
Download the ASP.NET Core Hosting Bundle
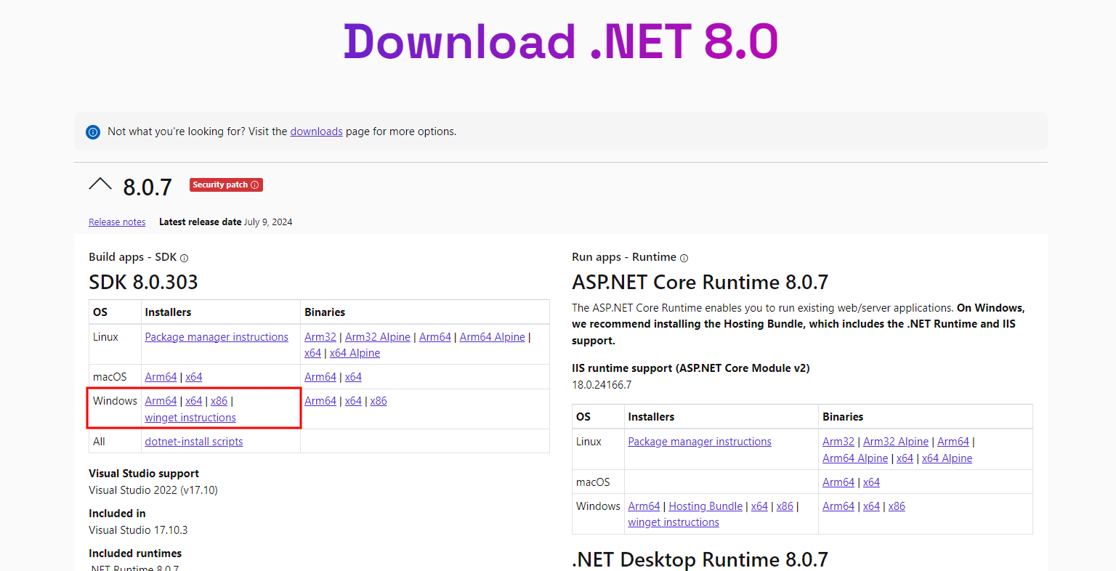705,506
